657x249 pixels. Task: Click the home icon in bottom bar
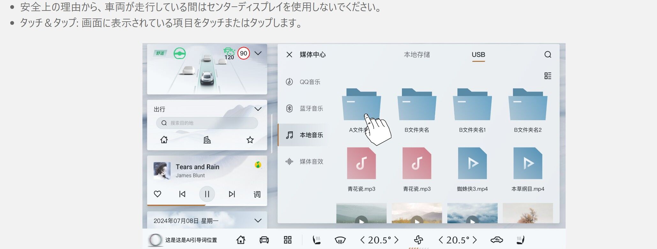241,240
